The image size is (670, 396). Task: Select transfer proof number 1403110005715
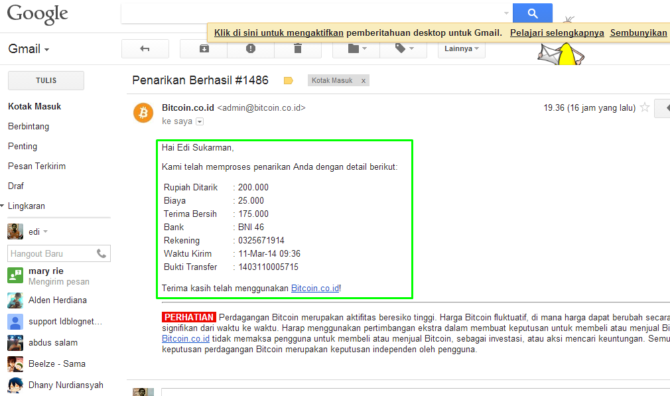269,267
